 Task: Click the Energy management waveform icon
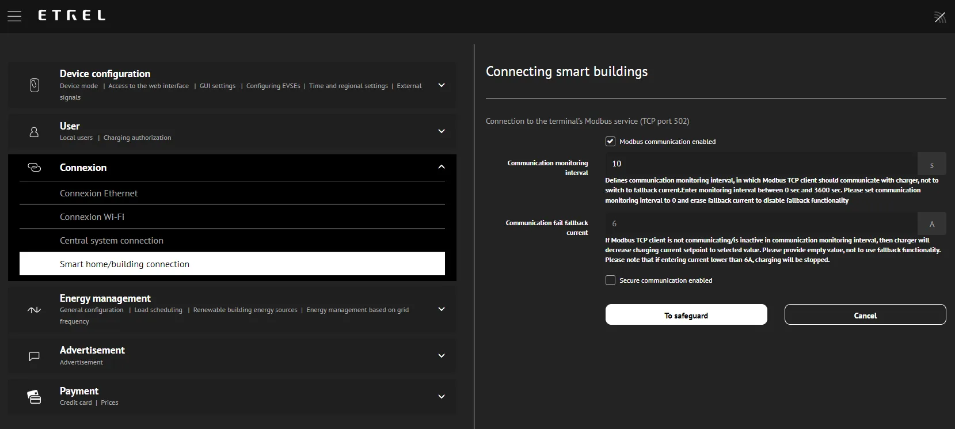35,310
